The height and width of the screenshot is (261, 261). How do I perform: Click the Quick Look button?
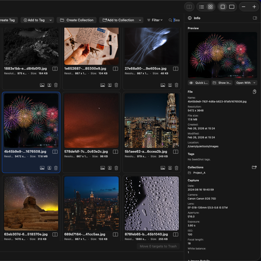[199, 83]
